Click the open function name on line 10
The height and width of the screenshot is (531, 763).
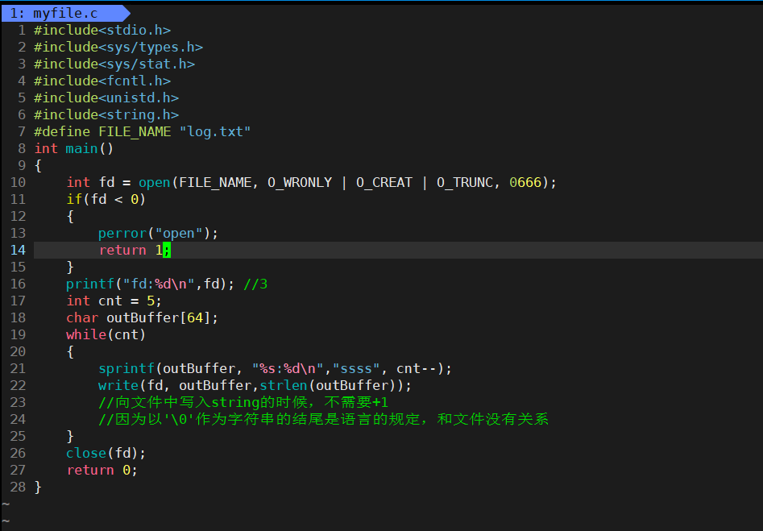click(154, 182)
